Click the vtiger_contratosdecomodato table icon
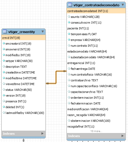The image size is (128, 142). (x=70, y=5)
